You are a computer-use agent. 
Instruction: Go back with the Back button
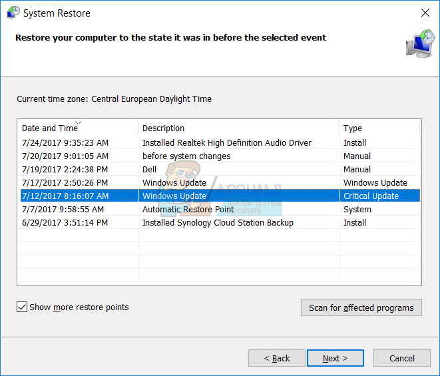point(277,358)
